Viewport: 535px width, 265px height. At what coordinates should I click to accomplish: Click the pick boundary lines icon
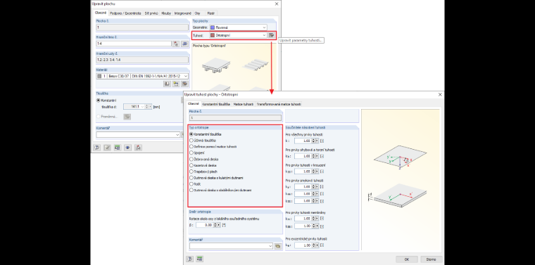tap(176, 44)
